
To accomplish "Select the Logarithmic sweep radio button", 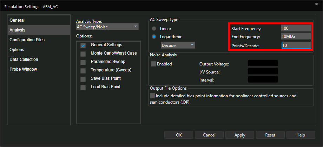I will [x=154, y=37].
